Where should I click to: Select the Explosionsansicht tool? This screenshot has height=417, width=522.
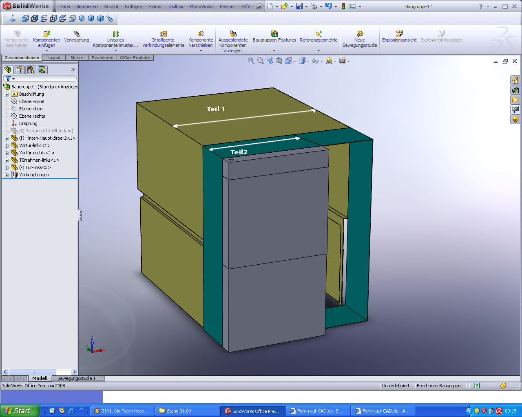pos(399,34)
